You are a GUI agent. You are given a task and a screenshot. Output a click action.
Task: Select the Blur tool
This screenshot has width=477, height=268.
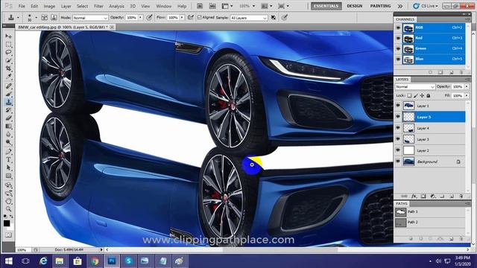coord(8,134)
